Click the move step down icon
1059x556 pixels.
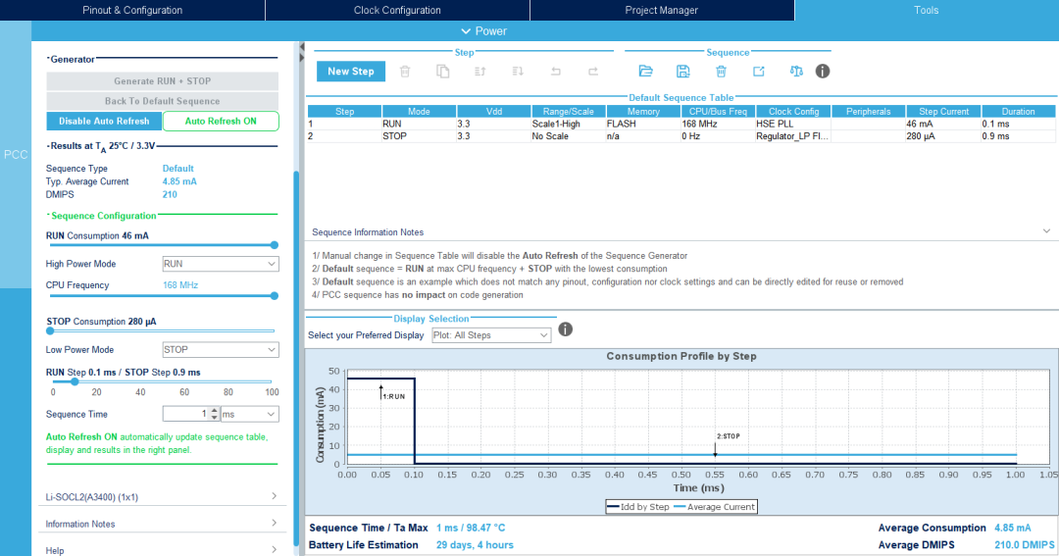coord(518,71)
